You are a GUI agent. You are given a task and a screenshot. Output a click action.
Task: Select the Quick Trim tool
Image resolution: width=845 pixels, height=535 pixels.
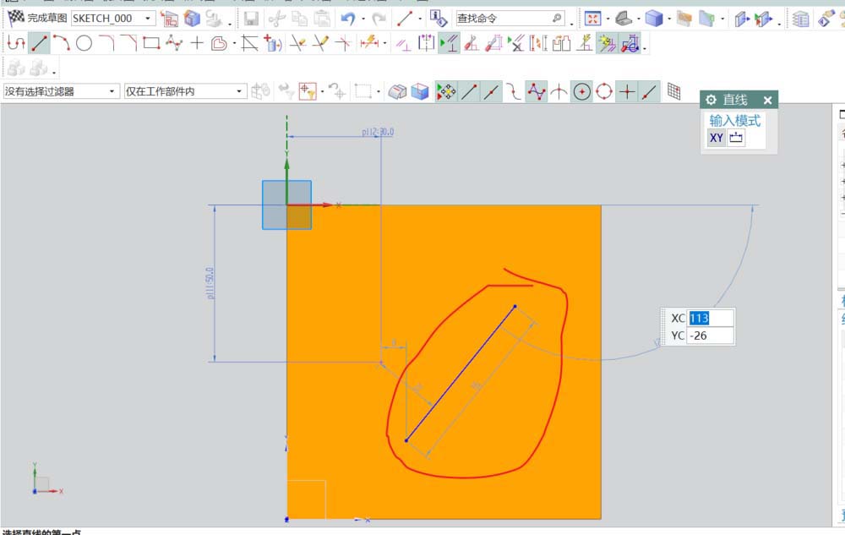(x=297, y=43)
